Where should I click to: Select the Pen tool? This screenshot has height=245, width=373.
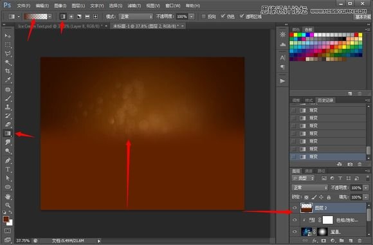coord(8,161)
